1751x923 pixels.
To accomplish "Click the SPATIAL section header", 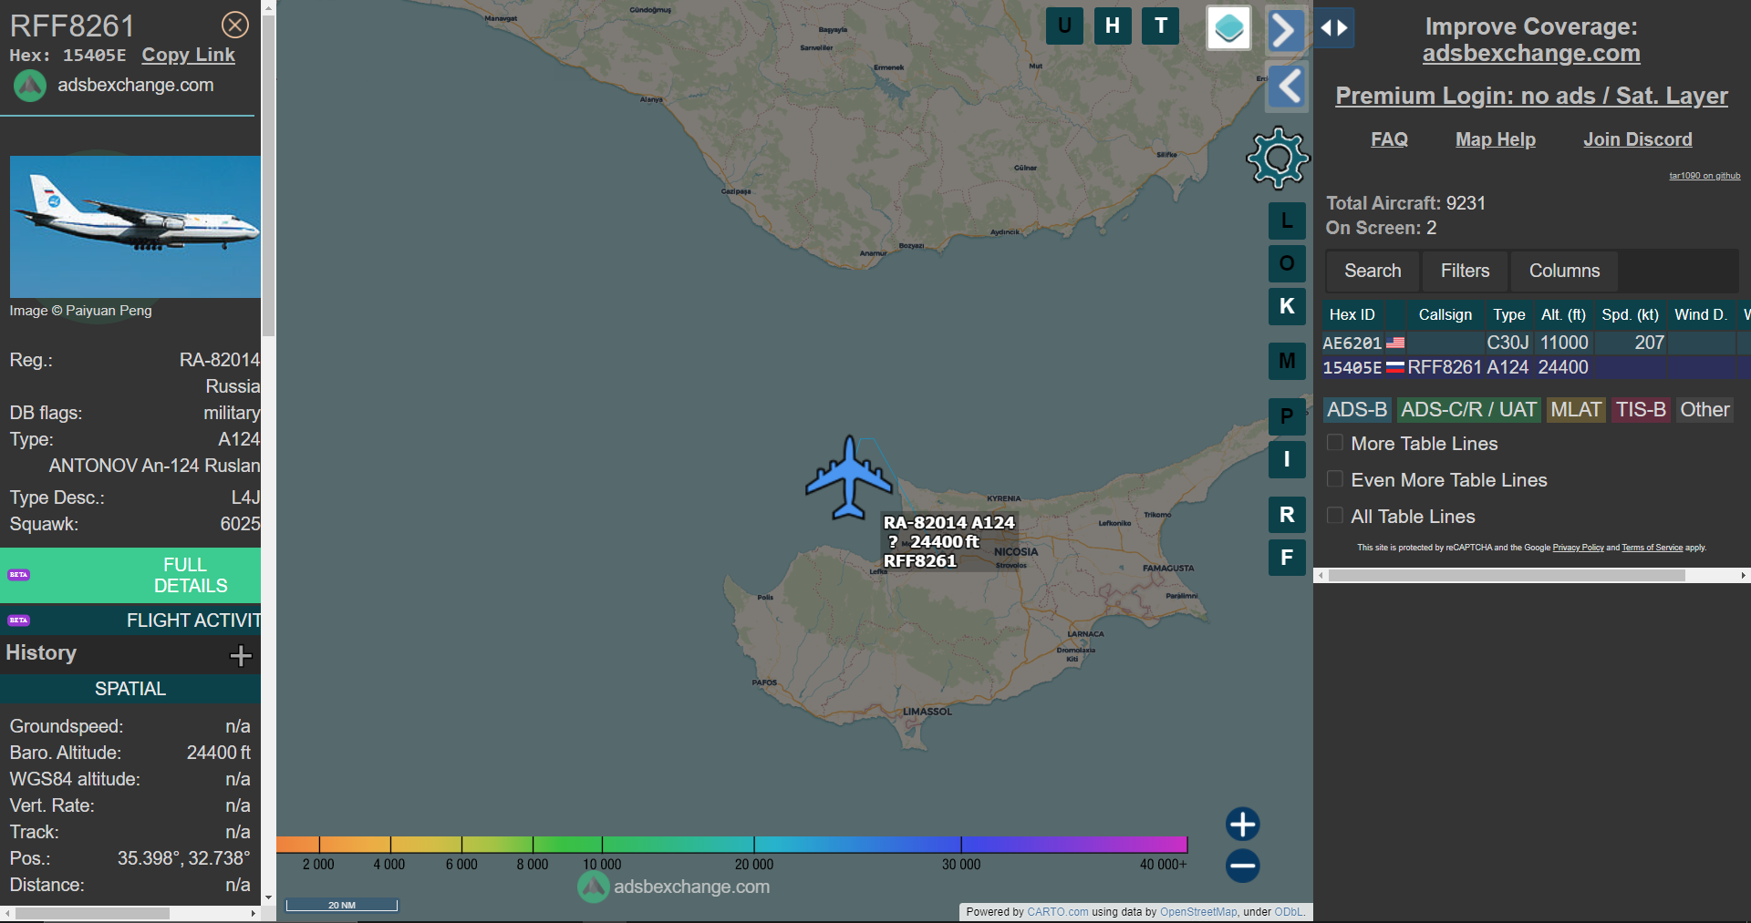I will (130, 689).
